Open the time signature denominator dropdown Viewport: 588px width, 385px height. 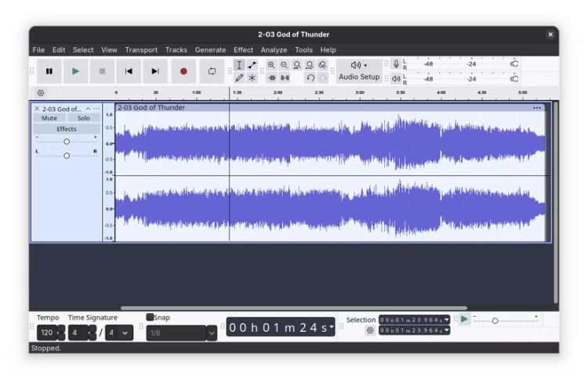coord(125,333)
